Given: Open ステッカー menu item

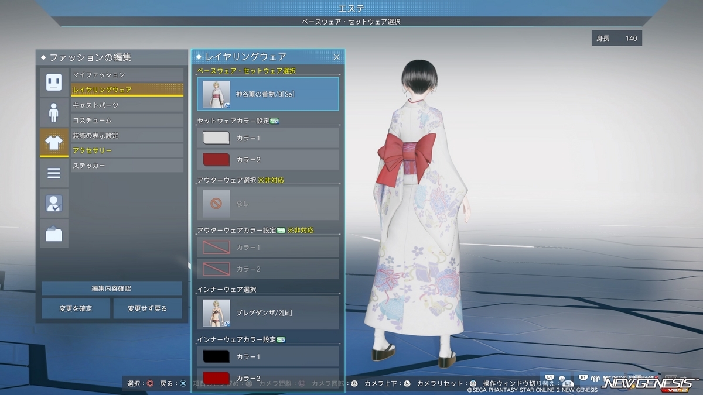Looking at the screenshot, I should point(127,166).
